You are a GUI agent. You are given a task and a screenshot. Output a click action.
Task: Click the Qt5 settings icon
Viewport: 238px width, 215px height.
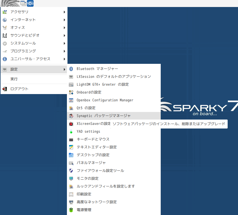(71, 108)
